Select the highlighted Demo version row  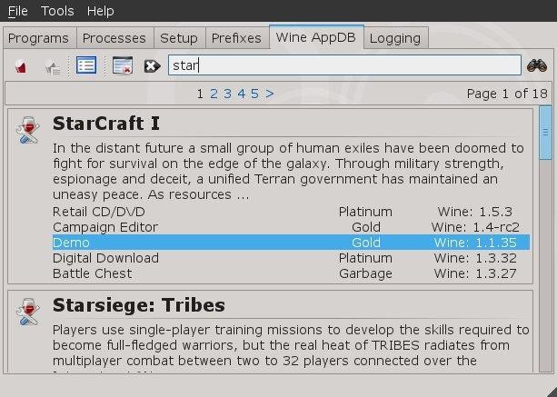coord(291,243)
